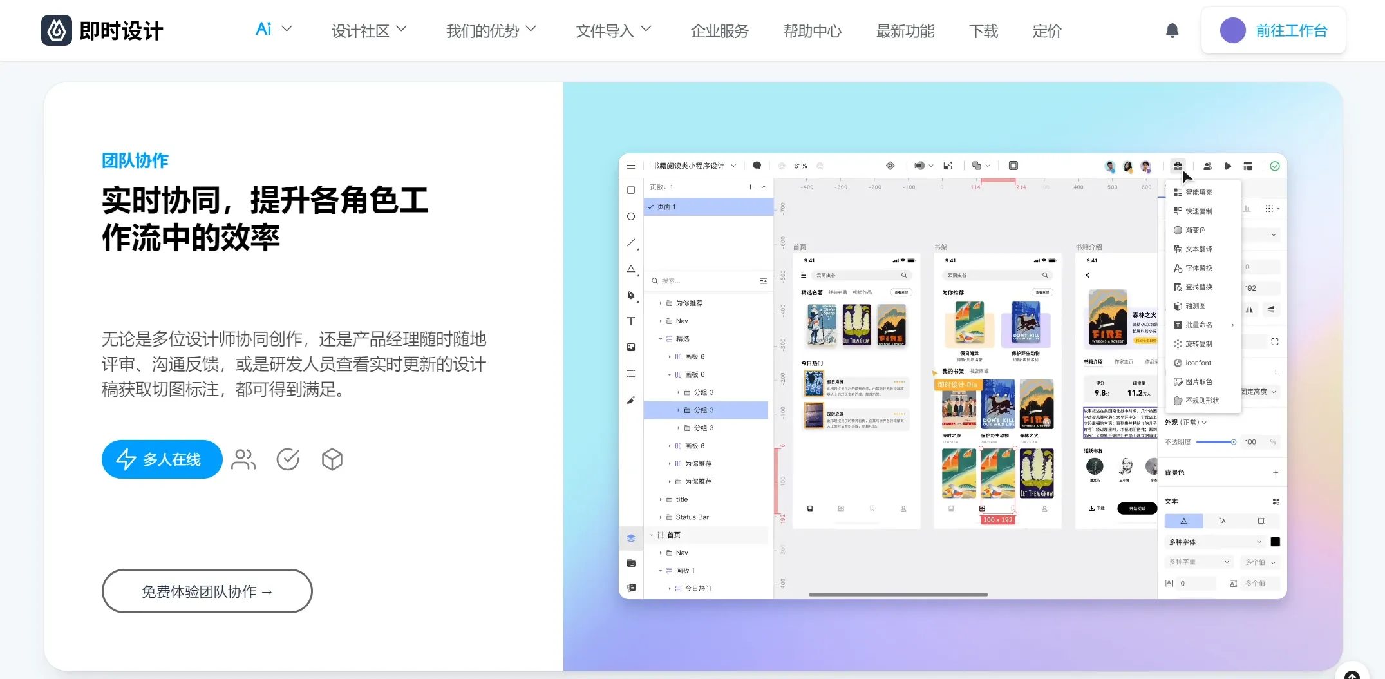
Task: Activate the 多人在线 feature tab
Action: click(162, 459)
